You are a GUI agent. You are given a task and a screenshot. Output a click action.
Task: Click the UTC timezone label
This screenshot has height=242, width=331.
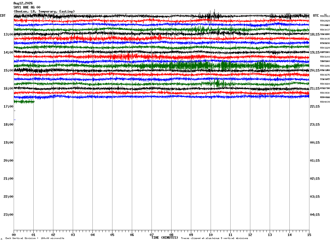316,16
